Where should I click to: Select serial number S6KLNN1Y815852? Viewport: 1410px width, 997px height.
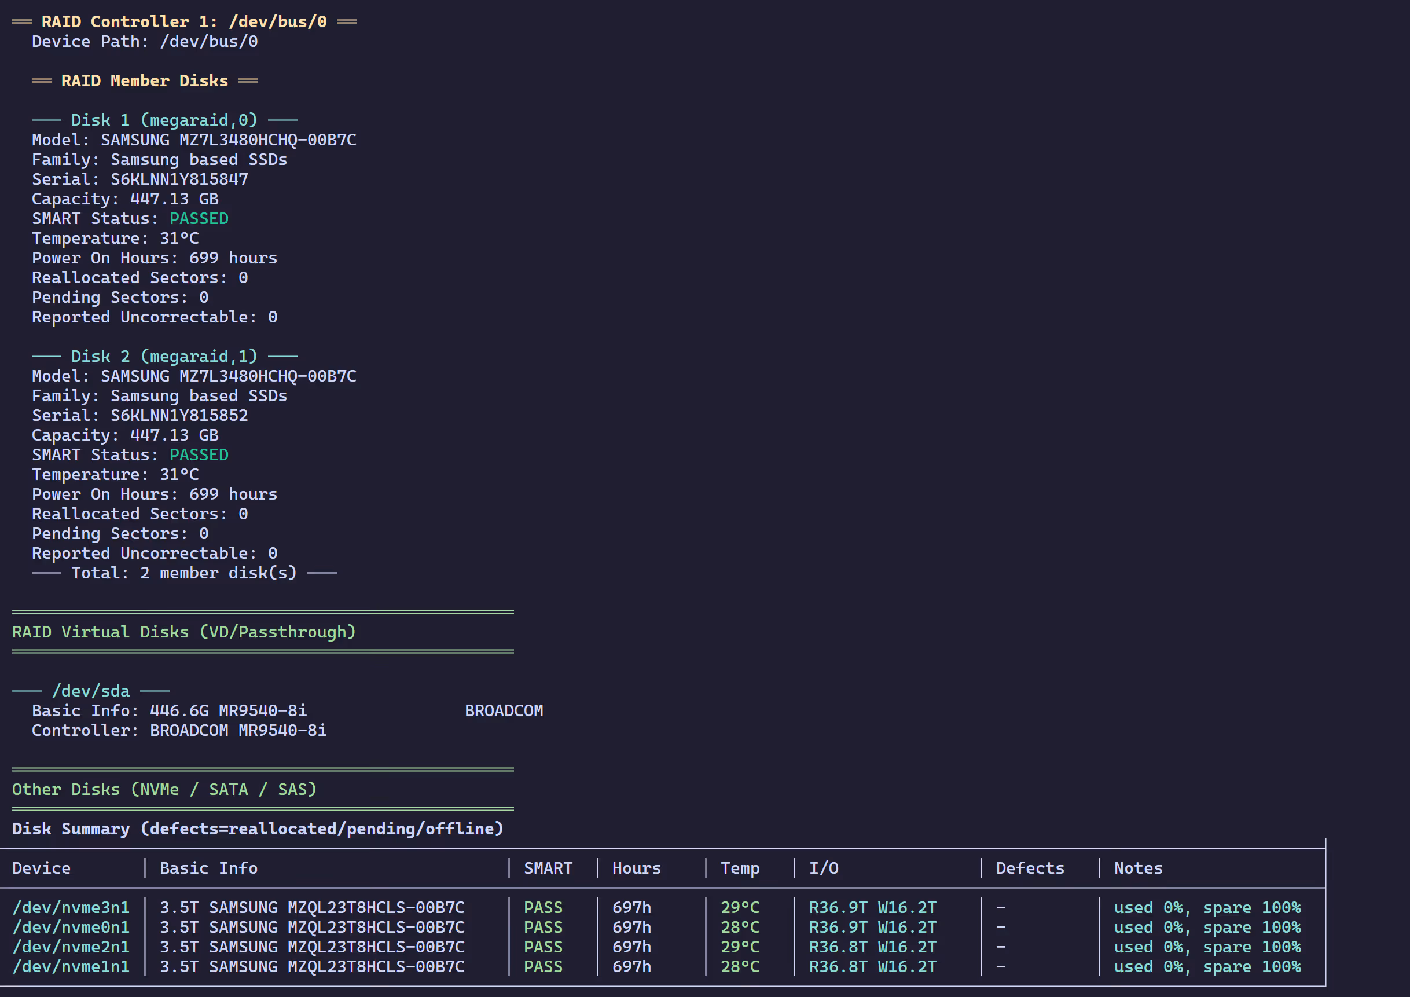click(179, 415)
